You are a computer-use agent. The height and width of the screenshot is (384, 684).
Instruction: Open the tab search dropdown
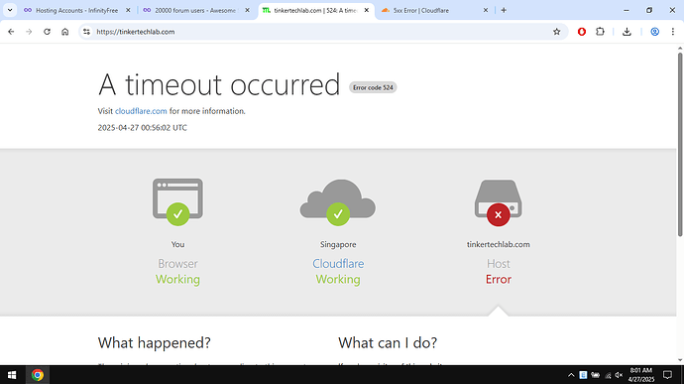[x=10, y=10]
